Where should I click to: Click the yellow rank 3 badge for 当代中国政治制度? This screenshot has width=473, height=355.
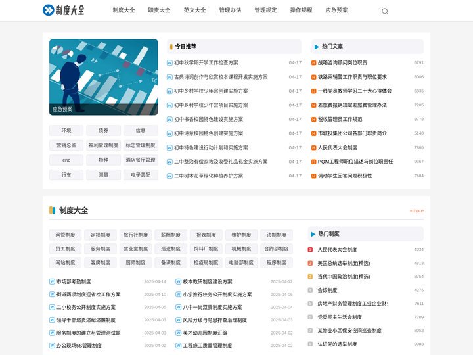(310, 277)
